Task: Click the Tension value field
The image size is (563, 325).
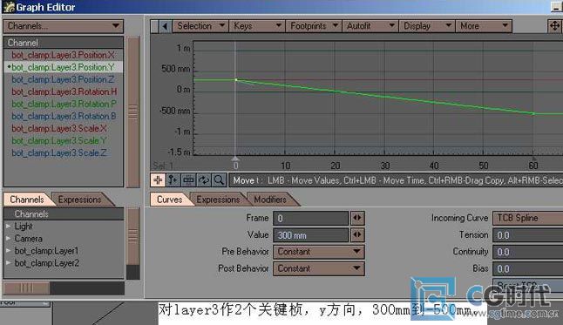Action: pos(528,235)
